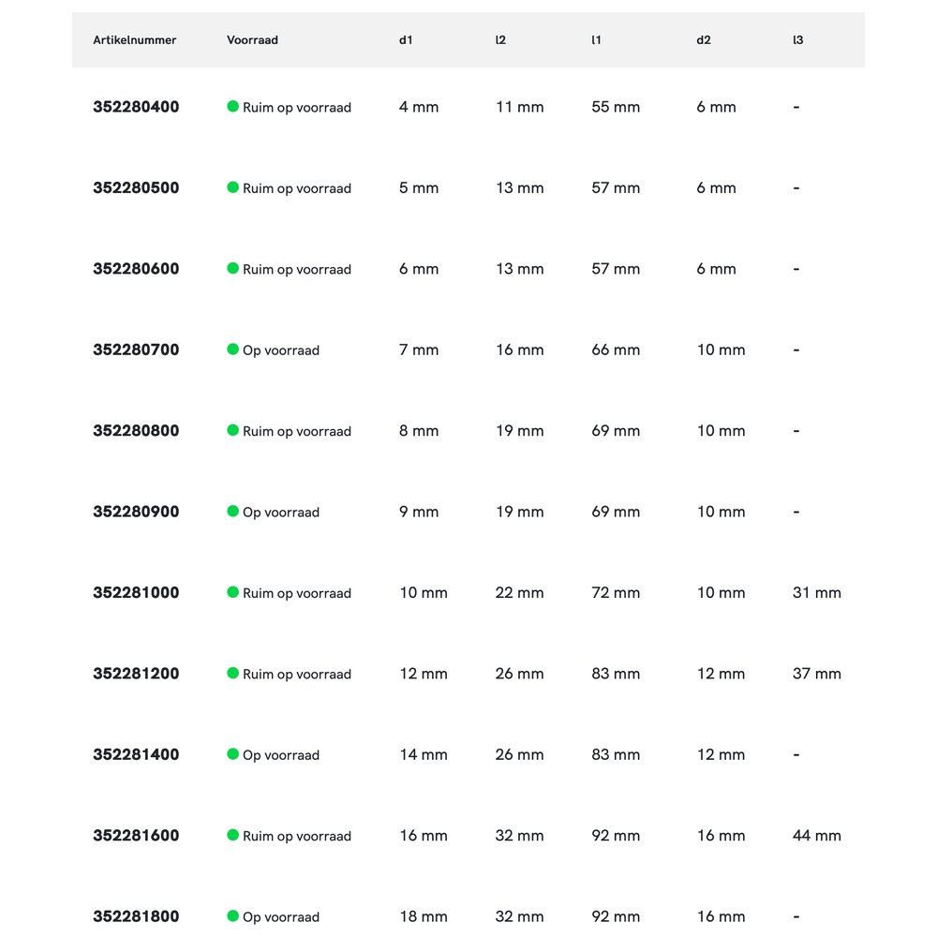Image resolution: width=937 pixels, height=937 pixels.
Task: Click green stock dot for article 352280400
Action: pyautogui.click(x=233, y=107)
